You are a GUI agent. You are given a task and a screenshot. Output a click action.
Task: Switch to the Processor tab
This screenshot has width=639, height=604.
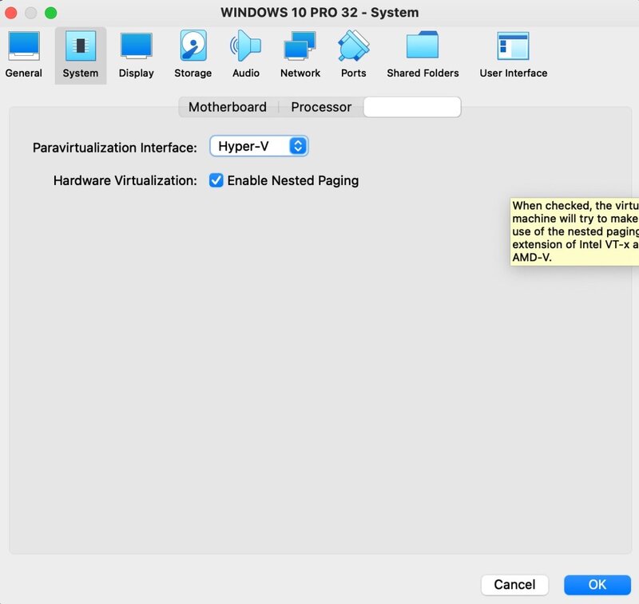point(321,107)
